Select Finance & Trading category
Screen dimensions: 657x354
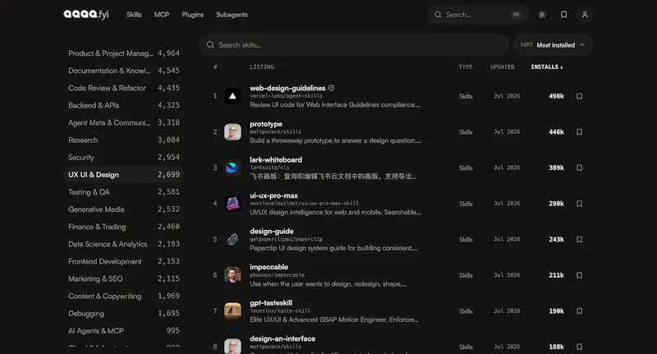point(124,227)
